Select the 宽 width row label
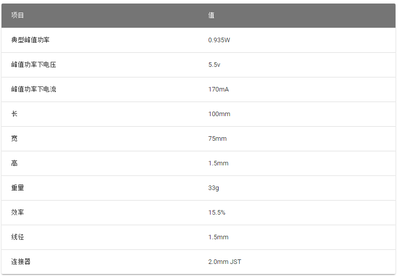Image resolution: width=398 pixels, height=277 pixels. 14,138
